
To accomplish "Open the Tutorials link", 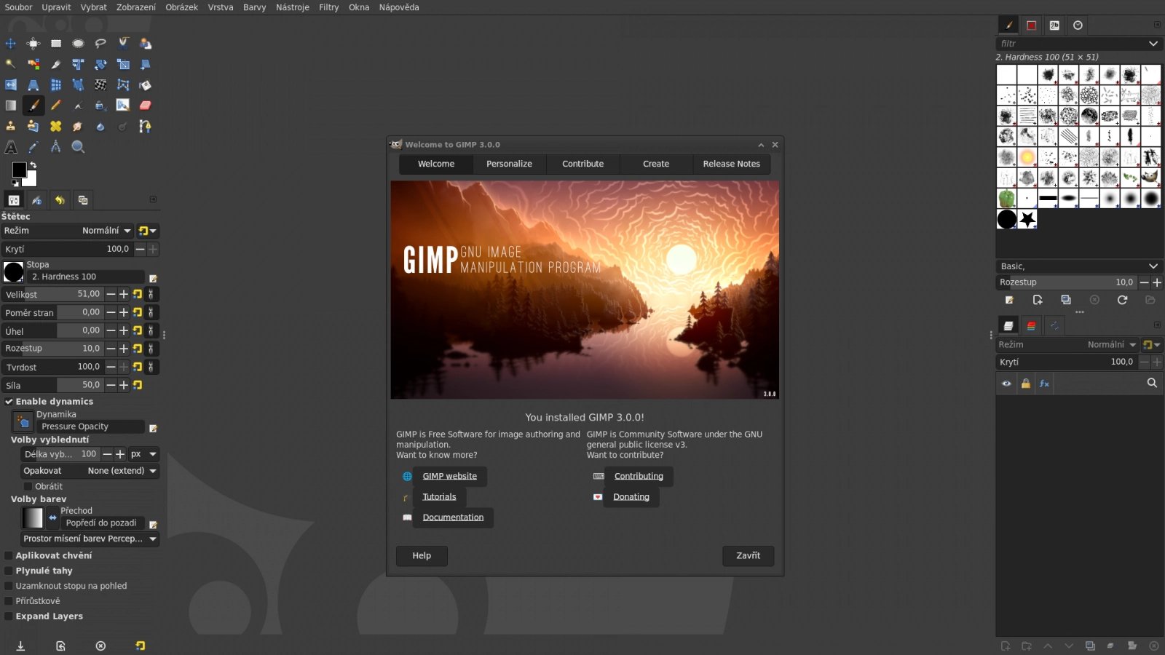I will (x=439, y=497).
